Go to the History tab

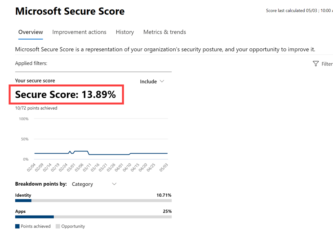coord(125,32)
